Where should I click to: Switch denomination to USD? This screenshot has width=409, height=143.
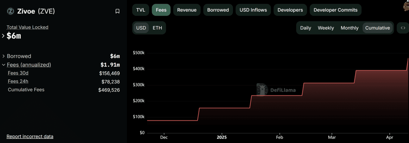tap(141, 28)
